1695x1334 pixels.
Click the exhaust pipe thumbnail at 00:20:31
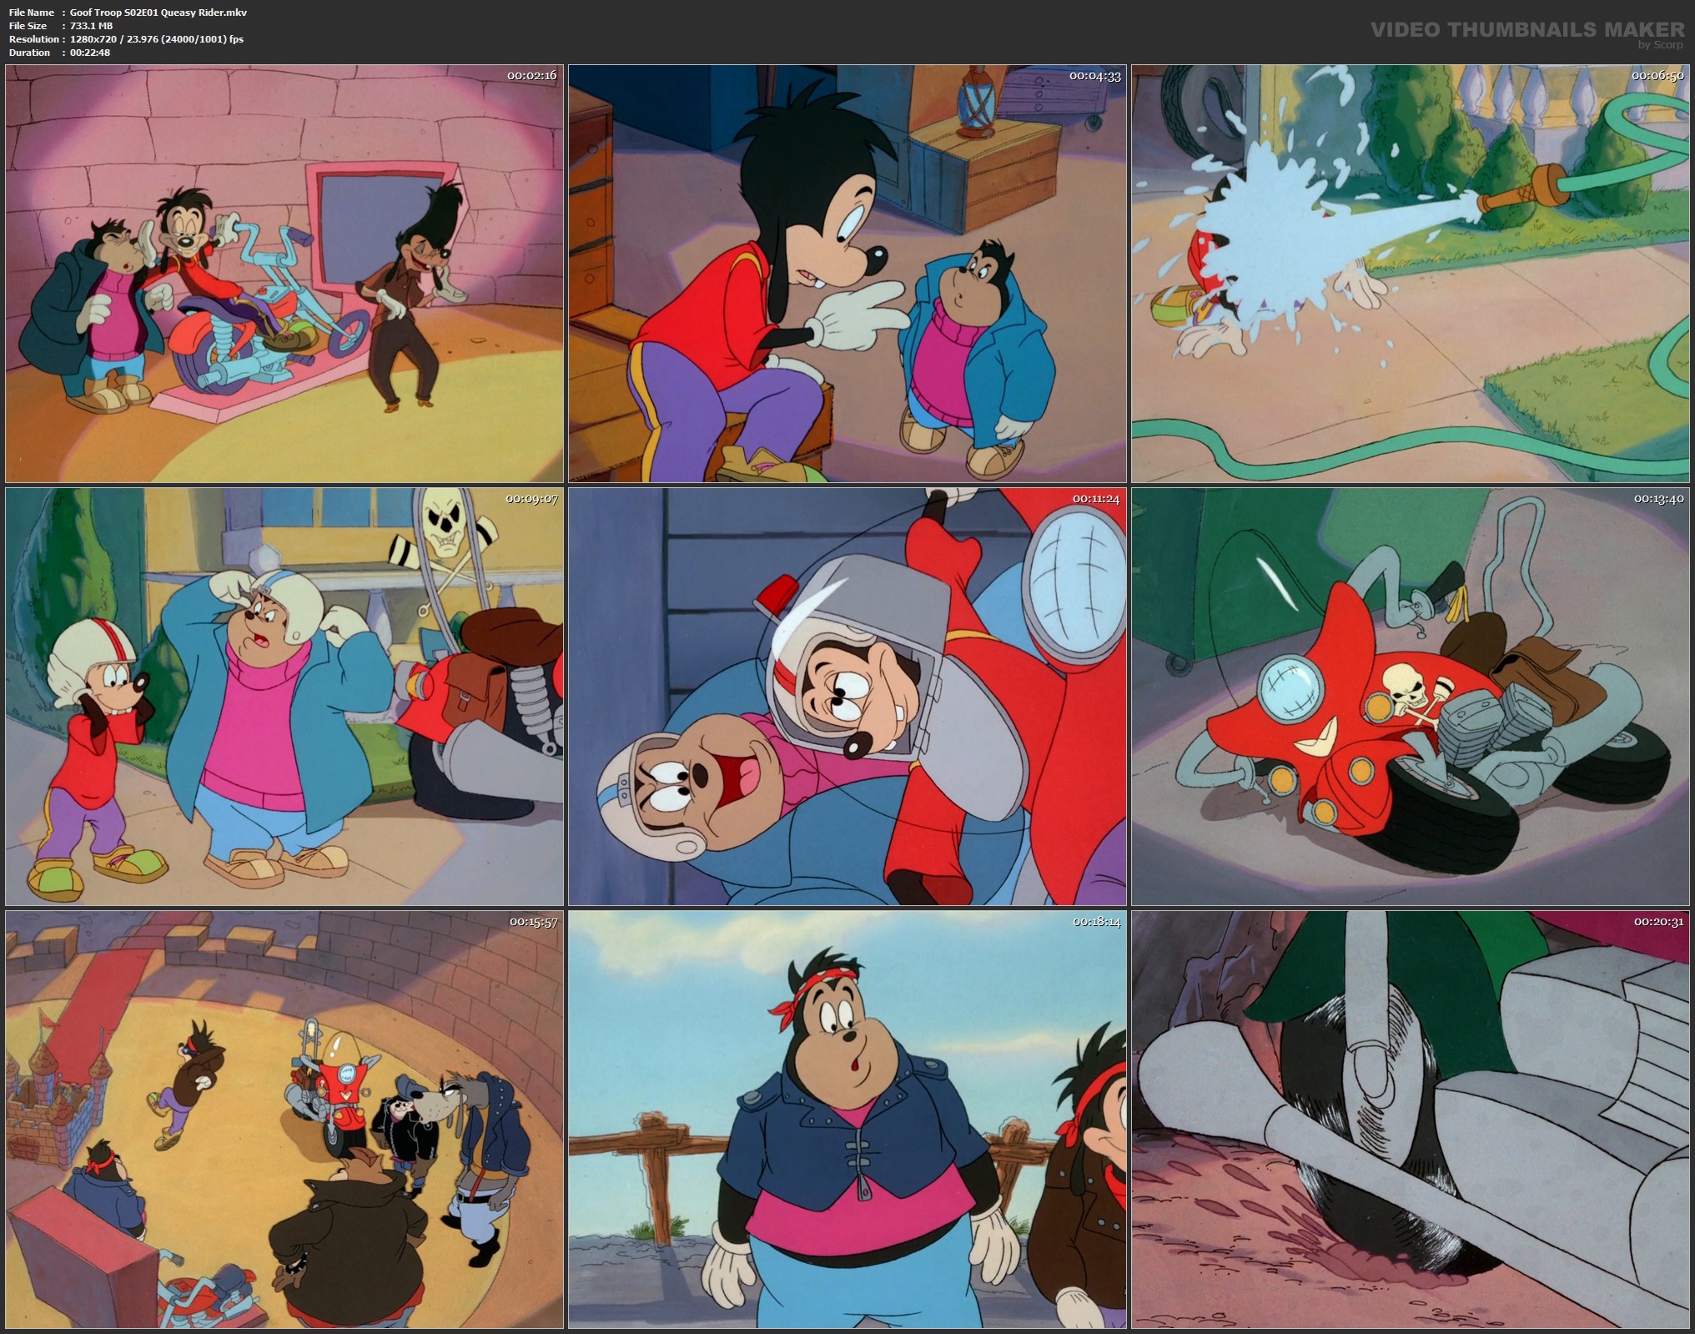tap(1410, 1120)
